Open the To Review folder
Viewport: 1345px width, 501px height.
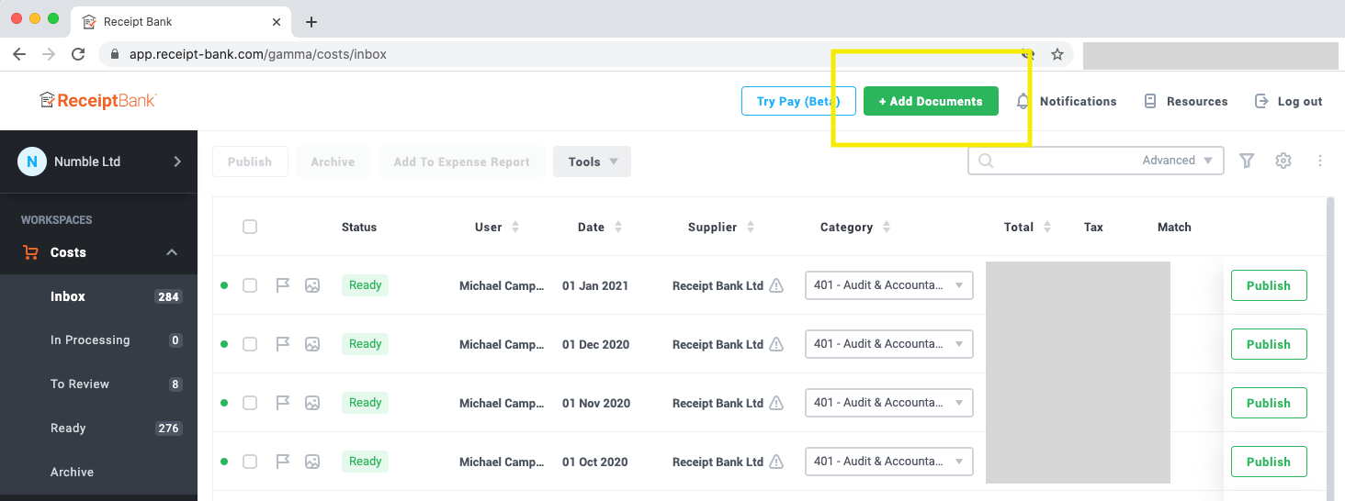coord(98,384)
